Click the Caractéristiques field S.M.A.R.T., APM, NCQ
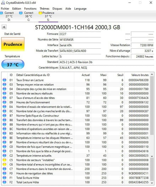 coord(107,68)
